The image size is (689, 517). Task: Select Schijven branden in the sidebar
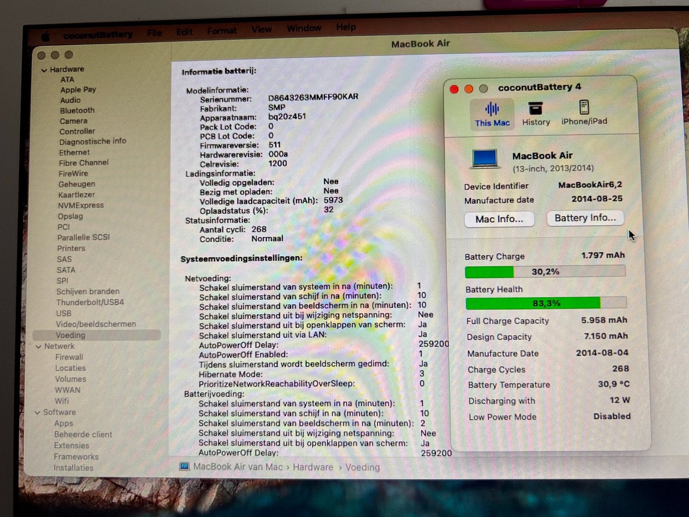(88, 292)
